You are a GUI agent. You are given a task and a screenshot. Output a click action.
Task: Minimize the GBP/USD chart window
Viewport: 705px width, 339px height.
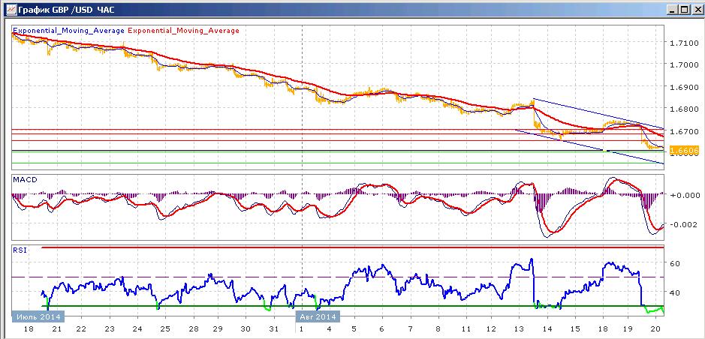[673, 9]
